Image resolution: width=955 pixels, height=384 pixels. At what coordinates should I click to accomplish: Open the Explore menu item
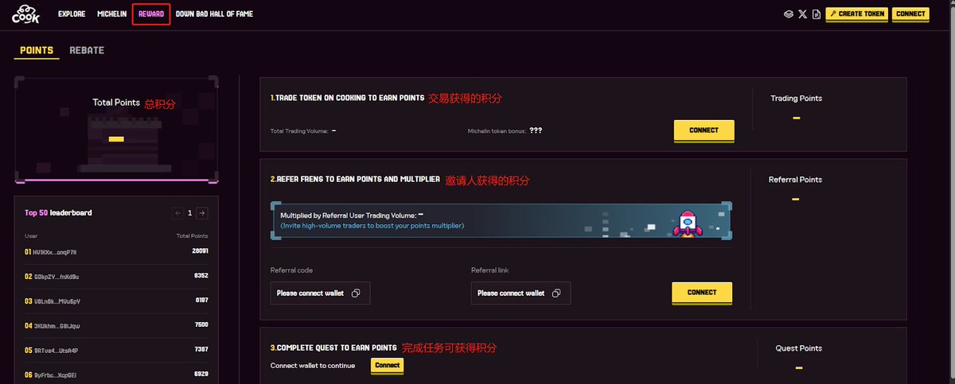[x=72, y=14]
